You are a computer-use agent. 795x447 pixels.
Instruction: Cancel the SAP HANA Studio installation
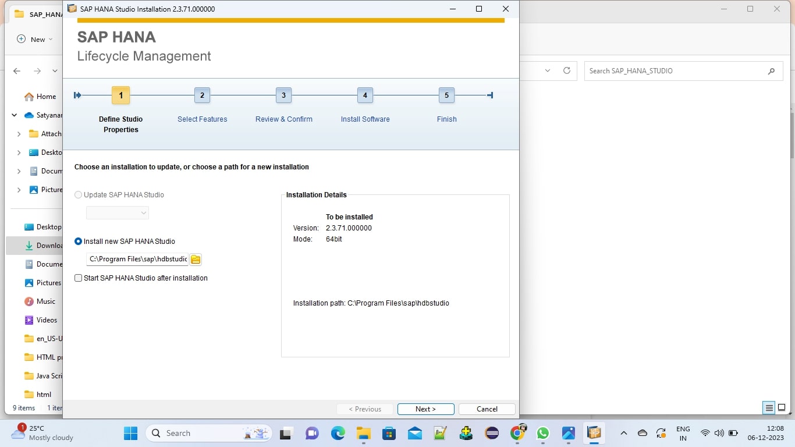point(487,409)
